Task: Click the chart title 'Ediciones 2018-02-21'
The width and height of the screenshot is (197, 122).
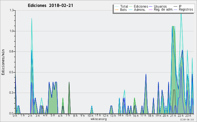Action: (x=50, y=6)
